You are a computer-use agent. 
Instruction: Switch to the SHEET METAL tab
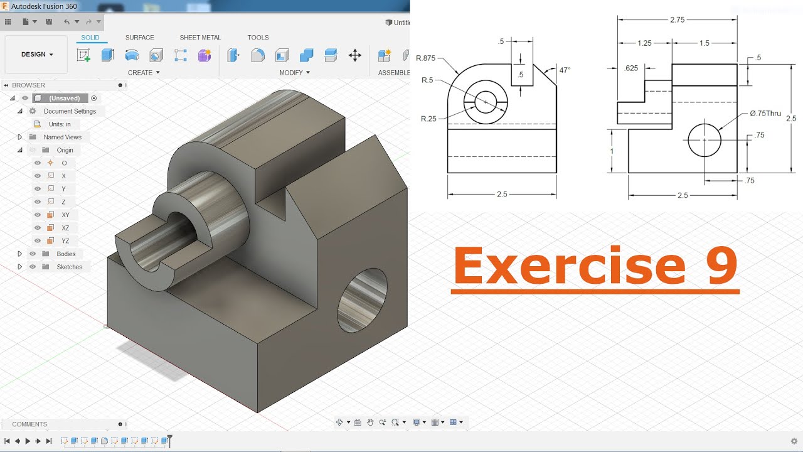click(200, 38)
